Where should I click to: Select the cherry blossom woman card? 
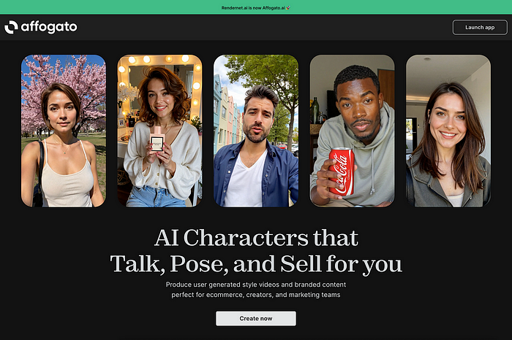(x=64, y=131)
